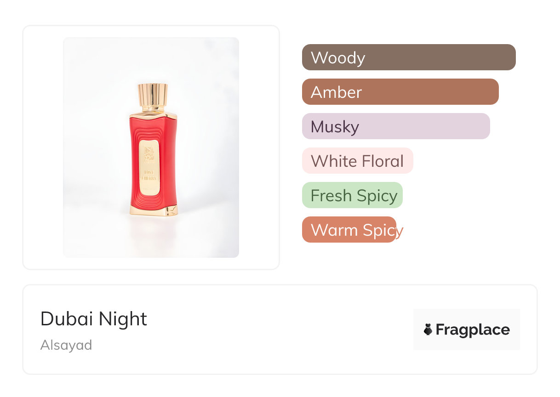Viewport: 560px width, 397px height.
Task: Click the Fragplace wordmark text
Action: click(x=473, y=330)
